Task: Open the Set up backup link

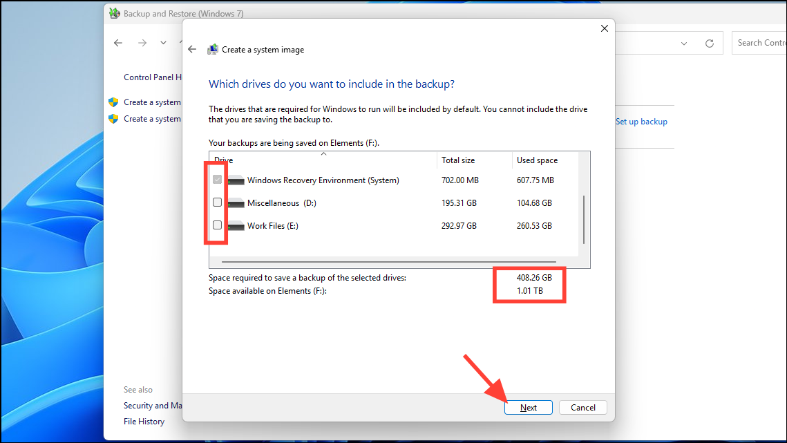Action: tap(641, 121)
